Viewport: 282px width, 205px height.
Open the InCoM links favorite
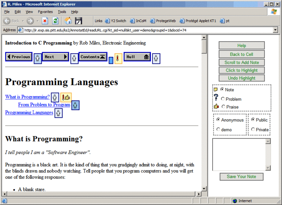pos(138,21)
